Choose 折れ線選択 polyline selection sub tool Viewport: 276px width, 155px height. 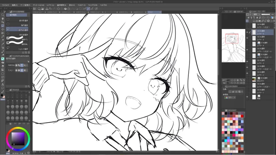17,34
